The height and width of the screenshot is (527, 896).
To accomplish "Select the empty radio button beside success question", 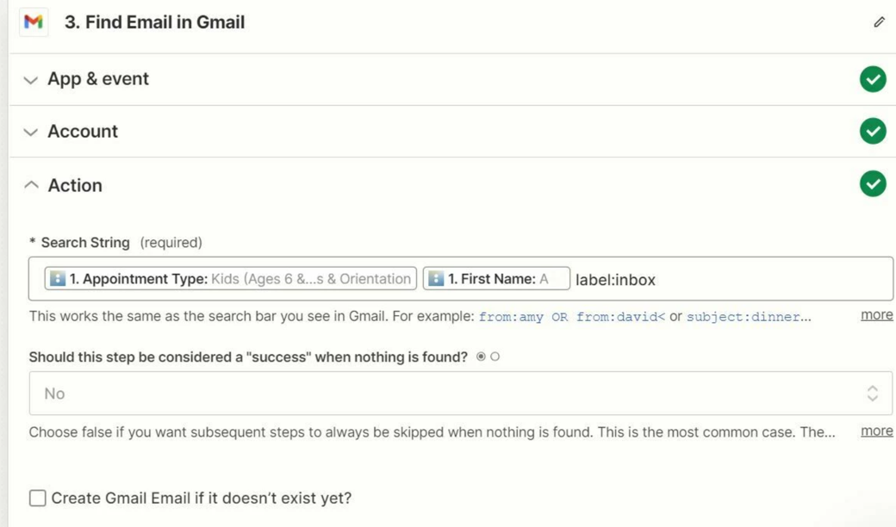I will tap(495, 356).
